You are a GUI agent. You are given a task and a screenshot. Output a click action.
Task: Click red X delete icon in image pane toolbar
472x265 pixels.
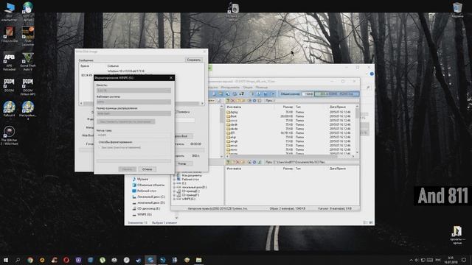pyautogui.click(x=233, y=101)
